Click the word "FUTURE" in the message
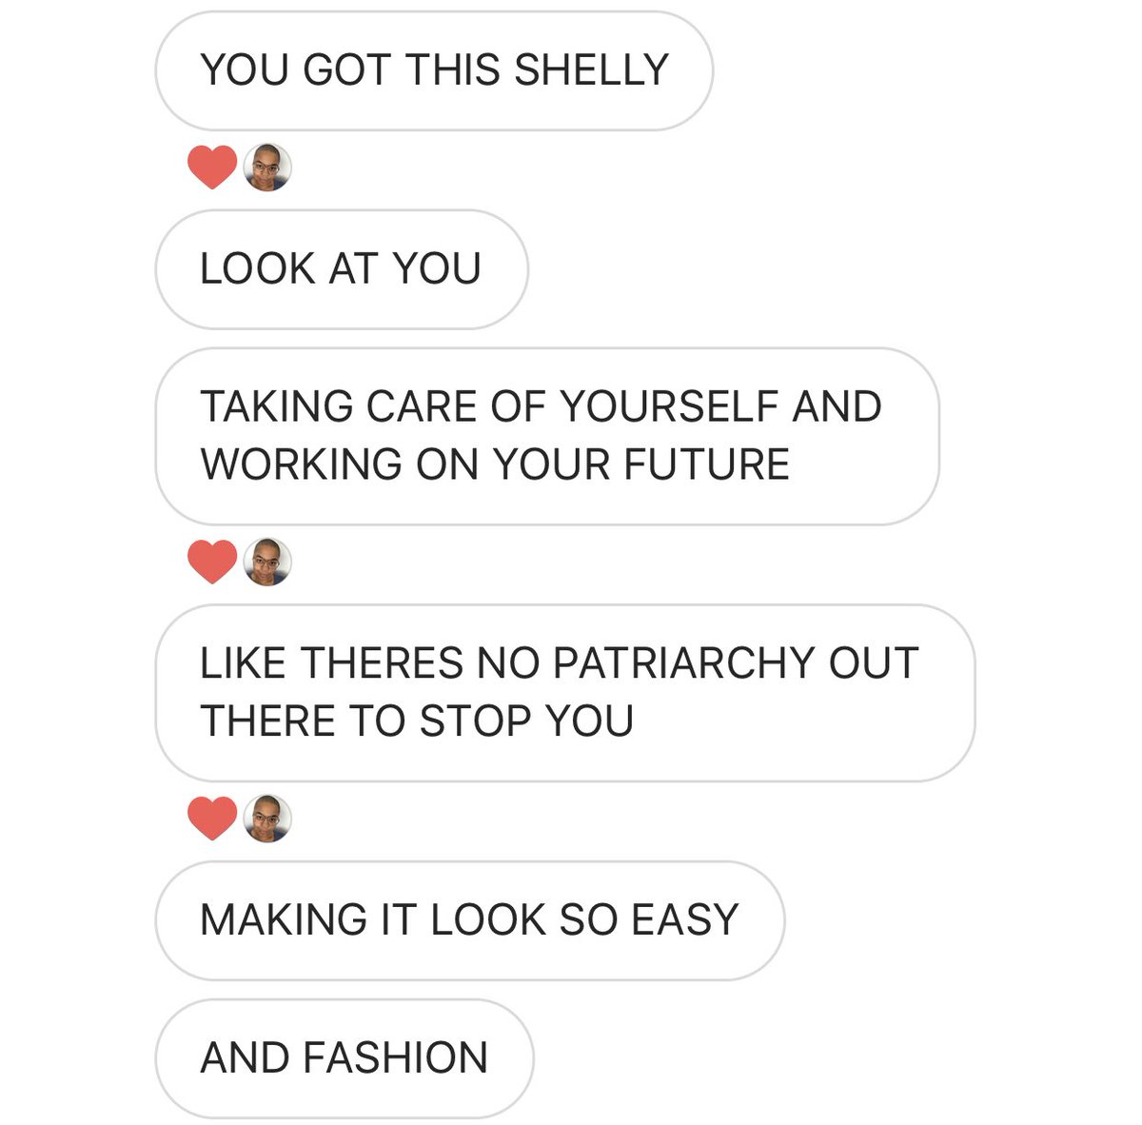 pyautogui.click(x=707, y=464)
